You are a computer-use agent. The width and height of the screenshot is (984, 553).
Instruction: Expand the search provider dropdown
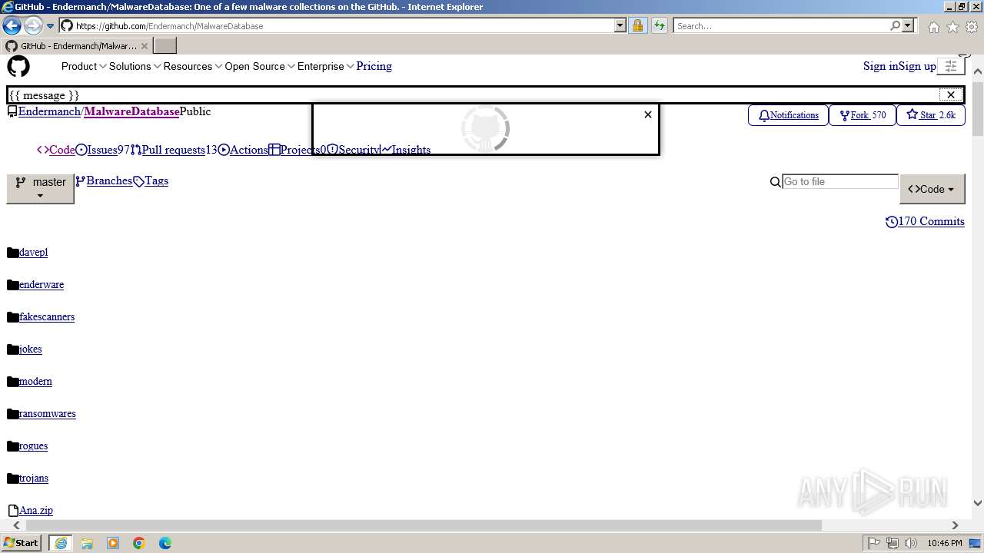tap(908, 25)
